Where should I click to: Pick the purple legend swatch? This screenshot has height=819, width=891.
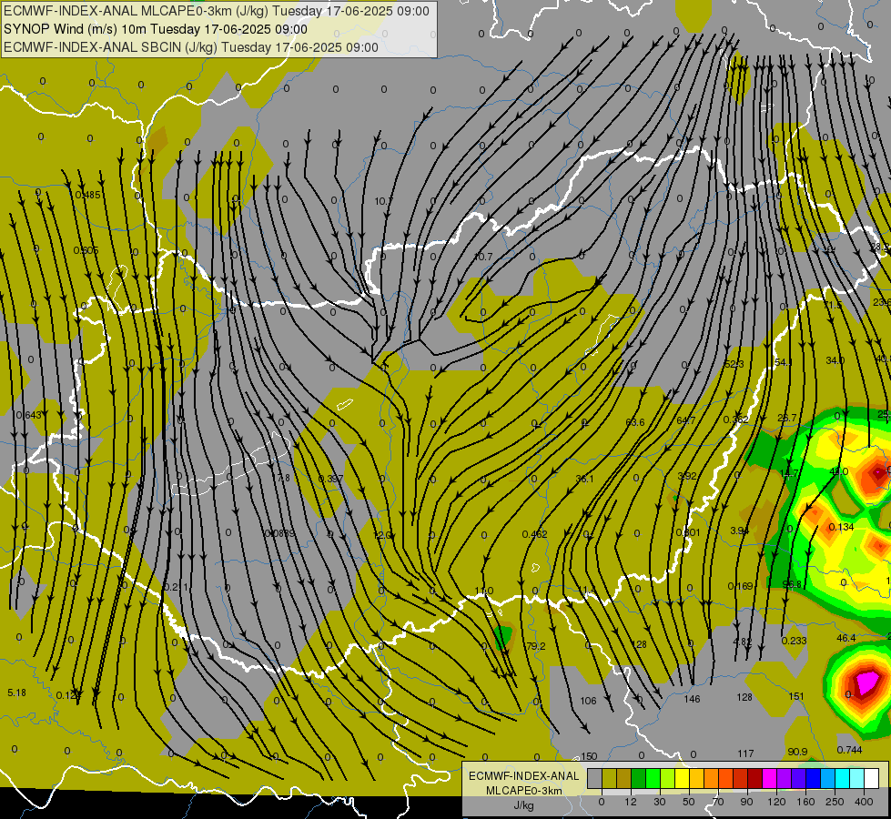click(784, 778)
